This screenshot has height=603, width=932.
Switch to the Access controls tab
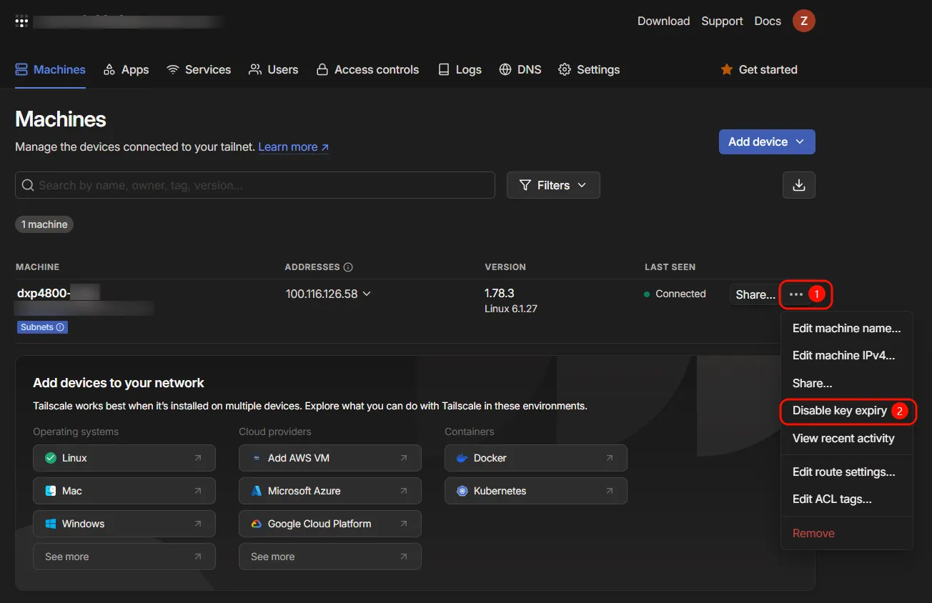click(367, 69)
